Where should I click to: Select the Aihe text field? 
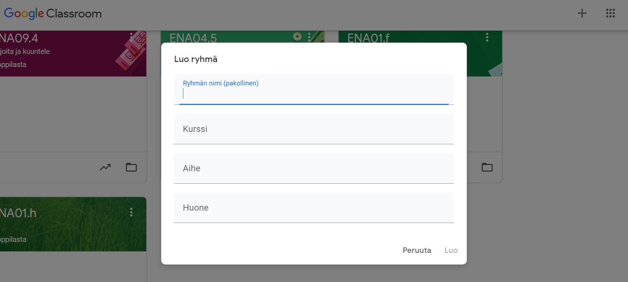[314, 168]
